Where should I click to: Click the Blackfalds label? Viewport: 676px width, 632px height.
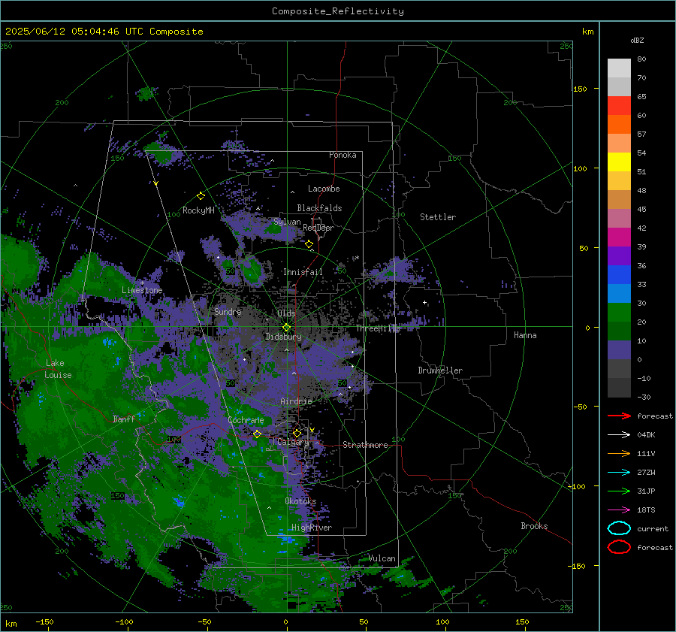(x=319, y=208)
